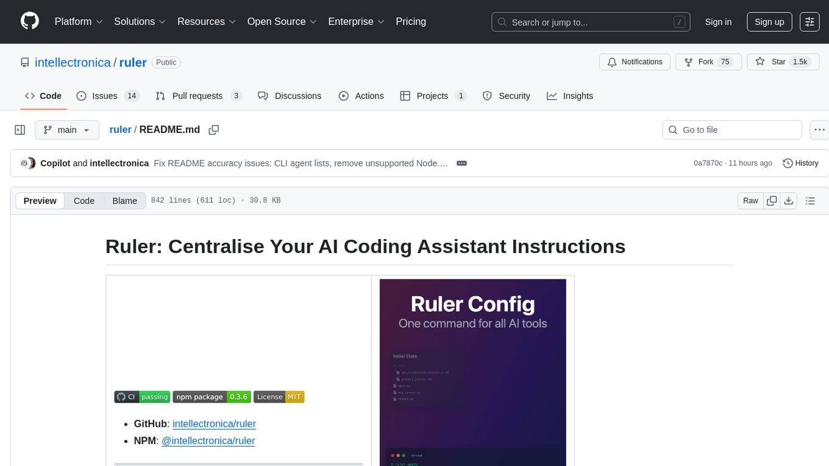Expand the file tree side panel
Viewport: 829px width, 466px height.
coord(20,130)
